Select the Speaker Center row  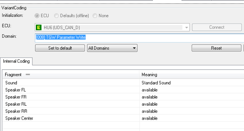pyautogui.click(x=19, y=118)
